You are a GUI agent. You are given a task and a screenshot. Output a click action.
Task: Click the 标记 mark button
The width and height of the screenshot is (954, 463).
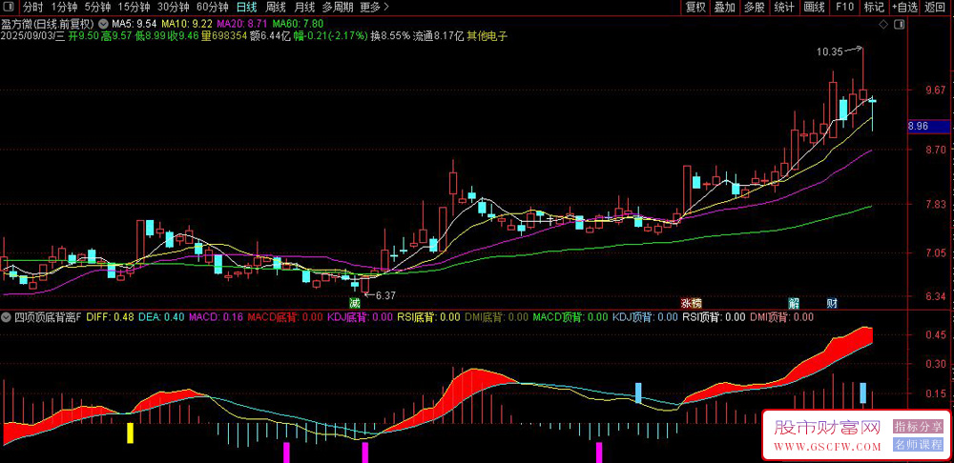[874, 8]
